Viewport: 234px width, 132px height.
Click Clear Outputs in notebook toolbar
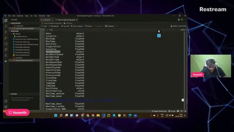[x=77, y=26]
